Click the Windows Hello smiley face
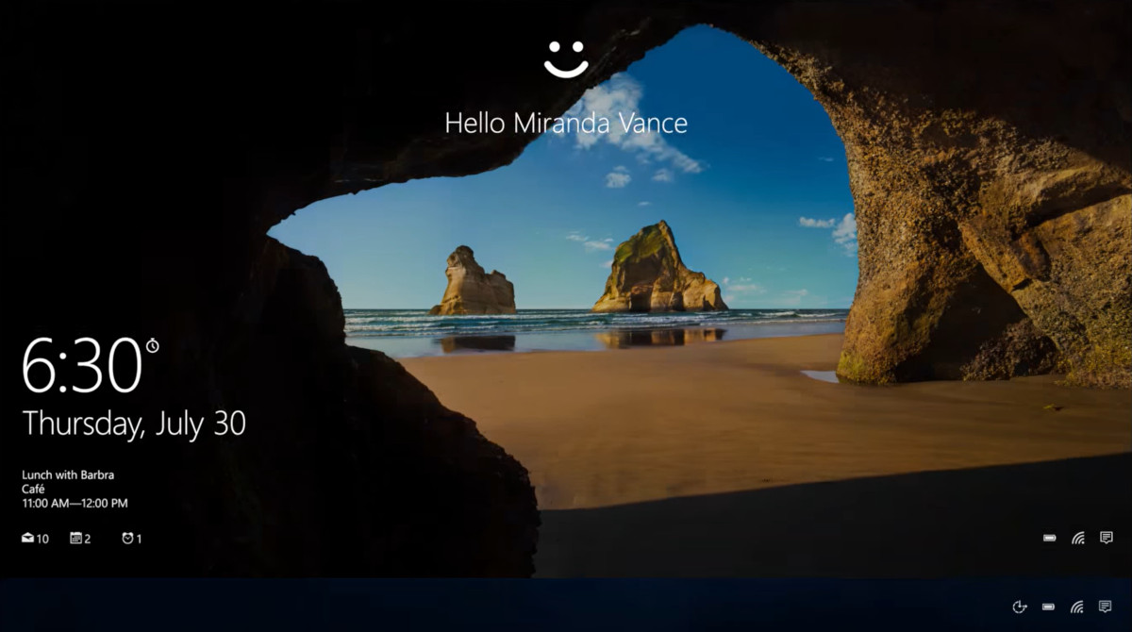 coord(566,58)
